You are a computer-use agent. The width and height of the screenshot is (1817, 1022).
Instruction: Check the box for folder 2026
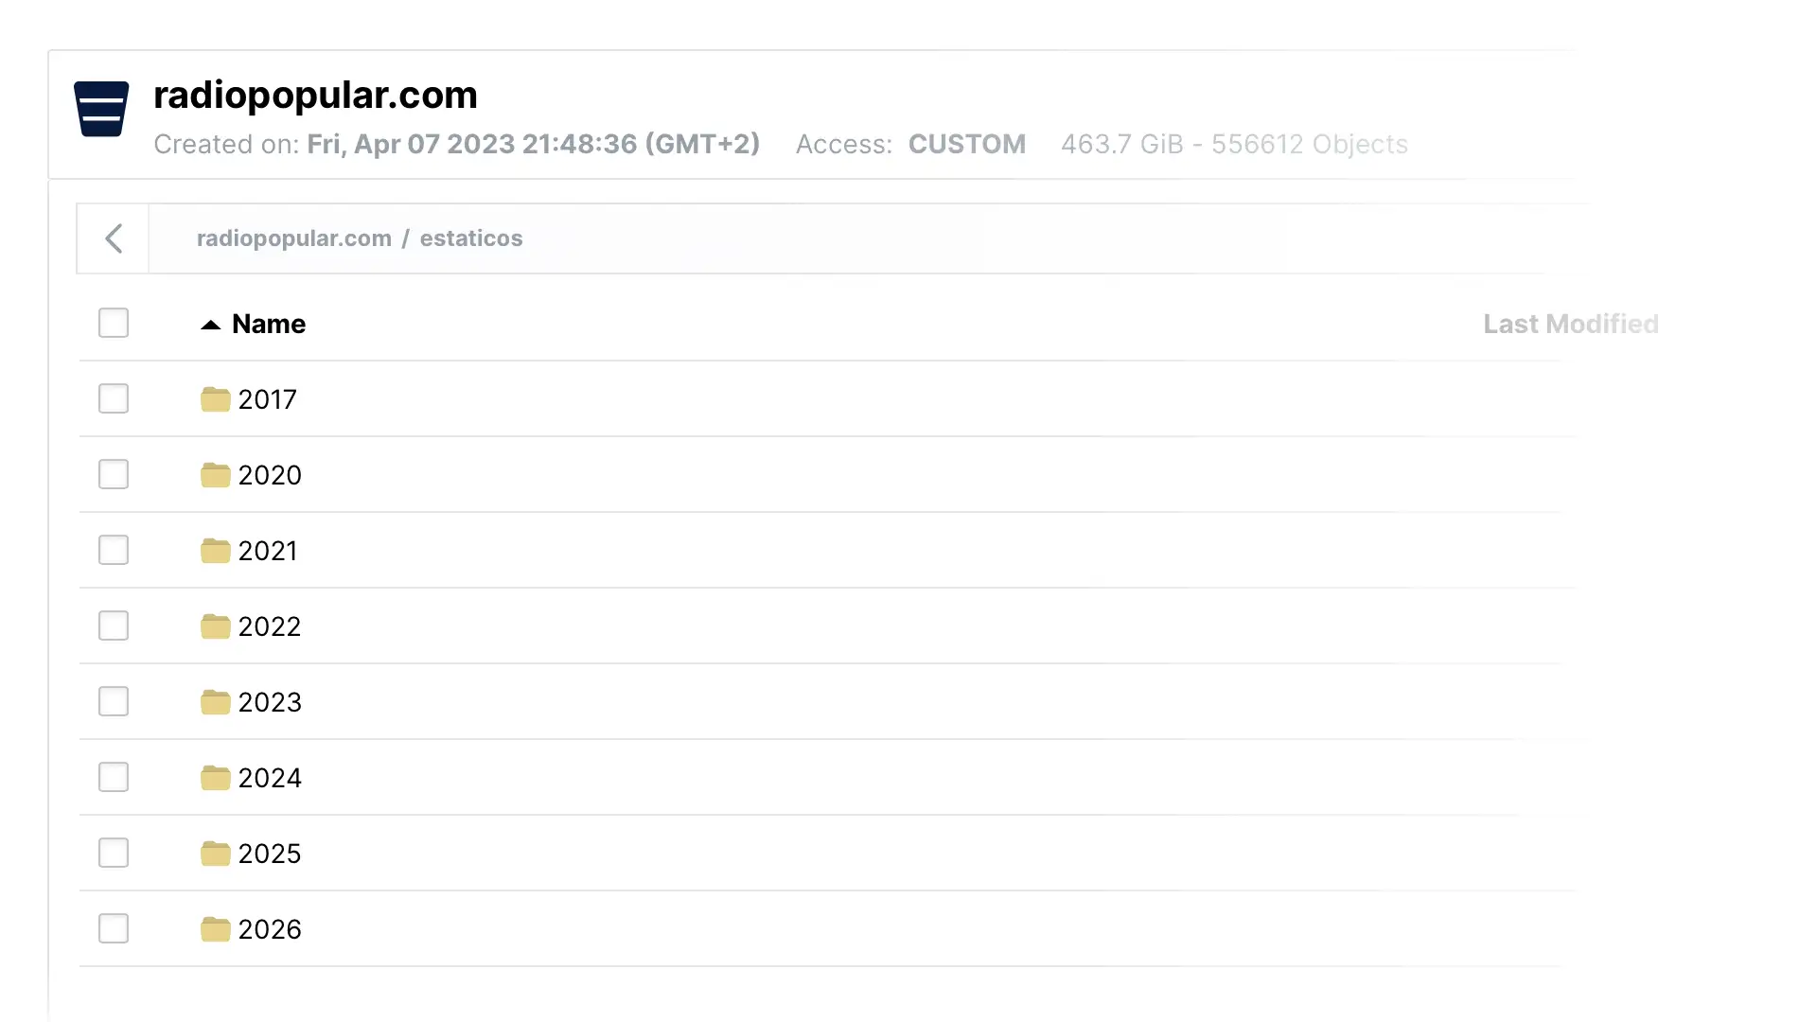click(x=114, y=928)
